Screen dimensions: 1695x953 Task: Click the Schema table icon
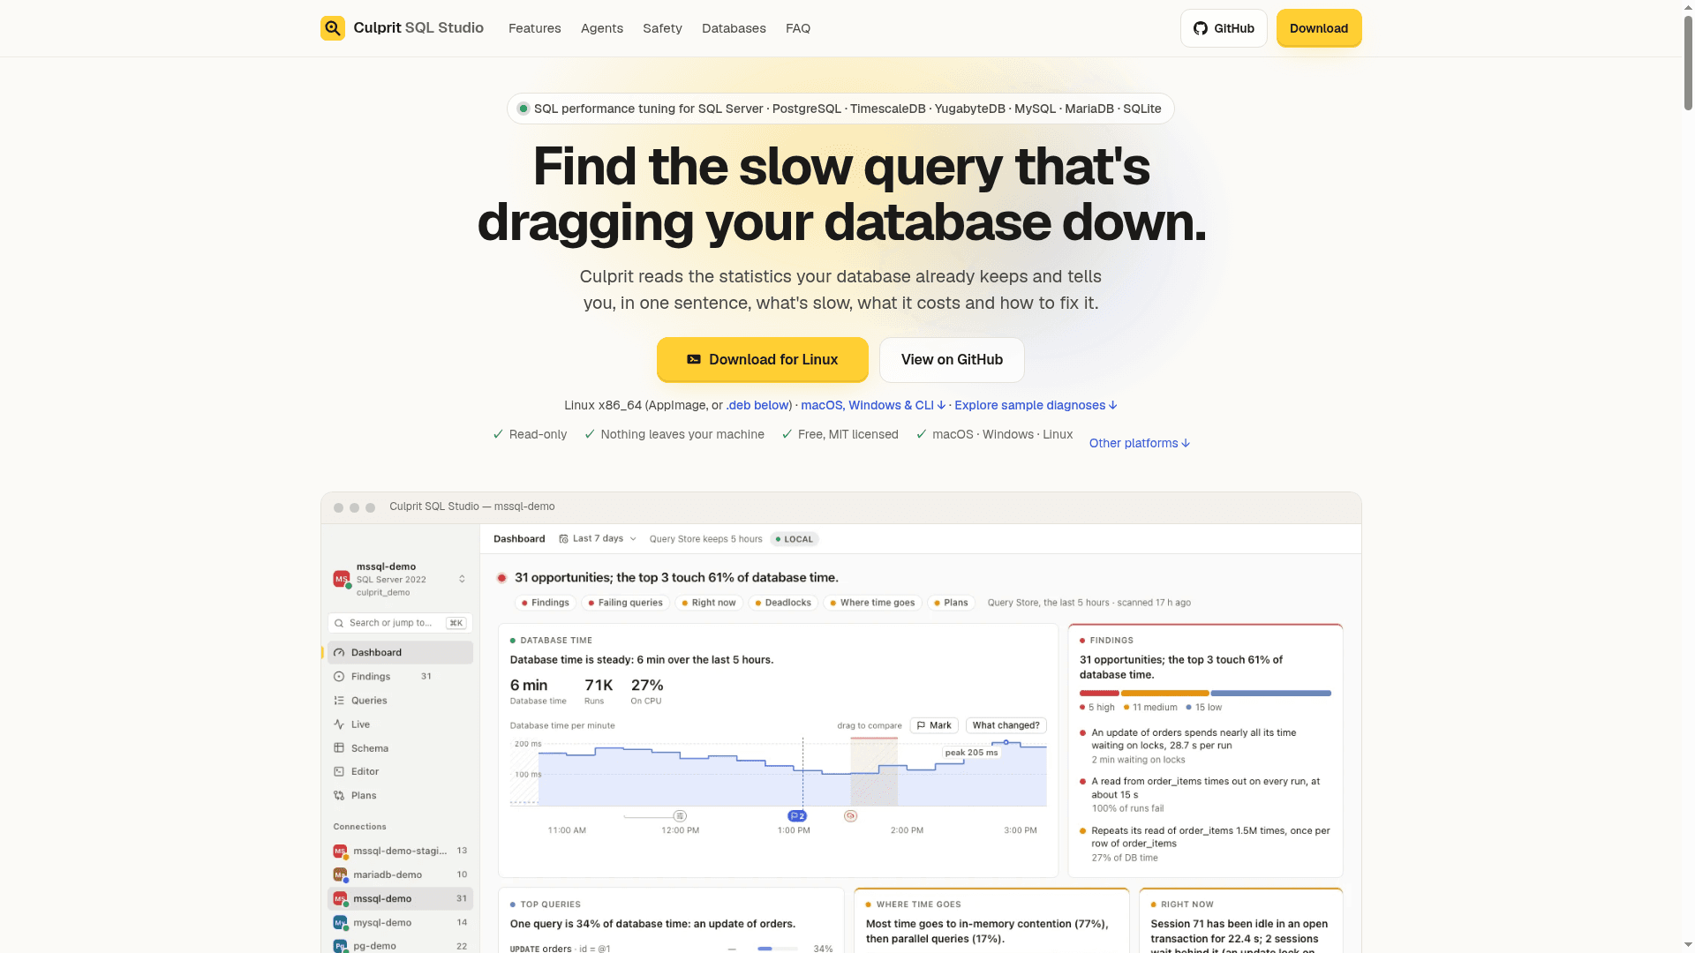339,748
